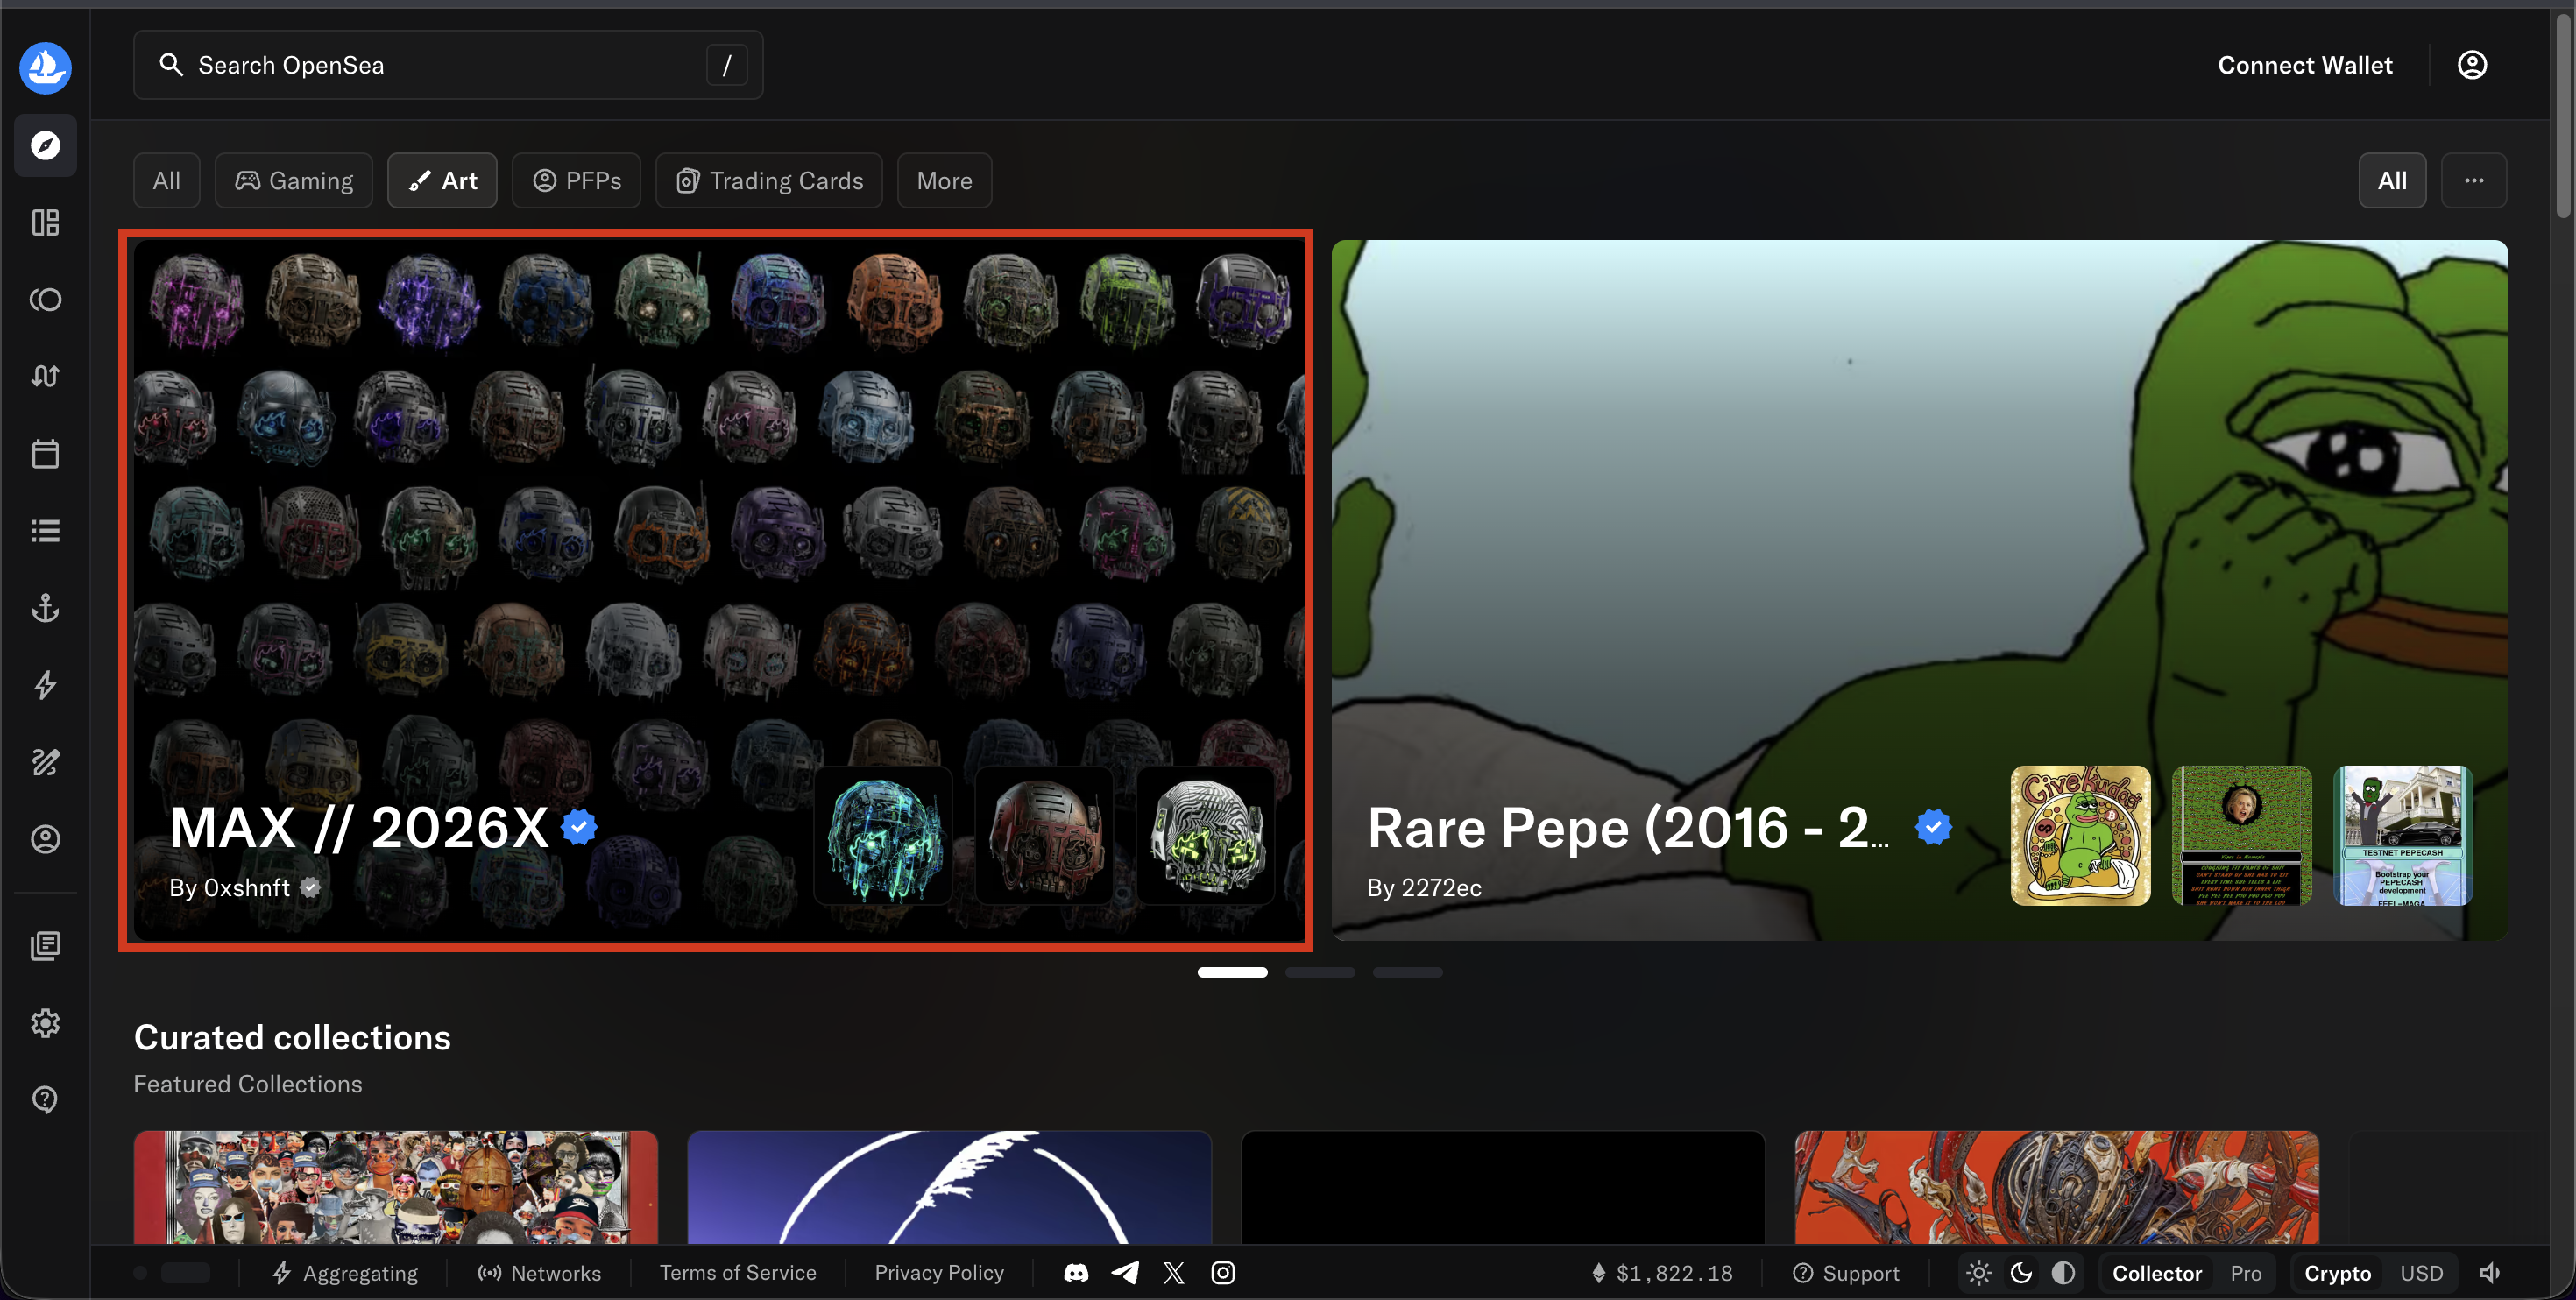Open the calendar drops sidebar icon
This screenshot has width=2576, height=1300.
tap(45, 454)
